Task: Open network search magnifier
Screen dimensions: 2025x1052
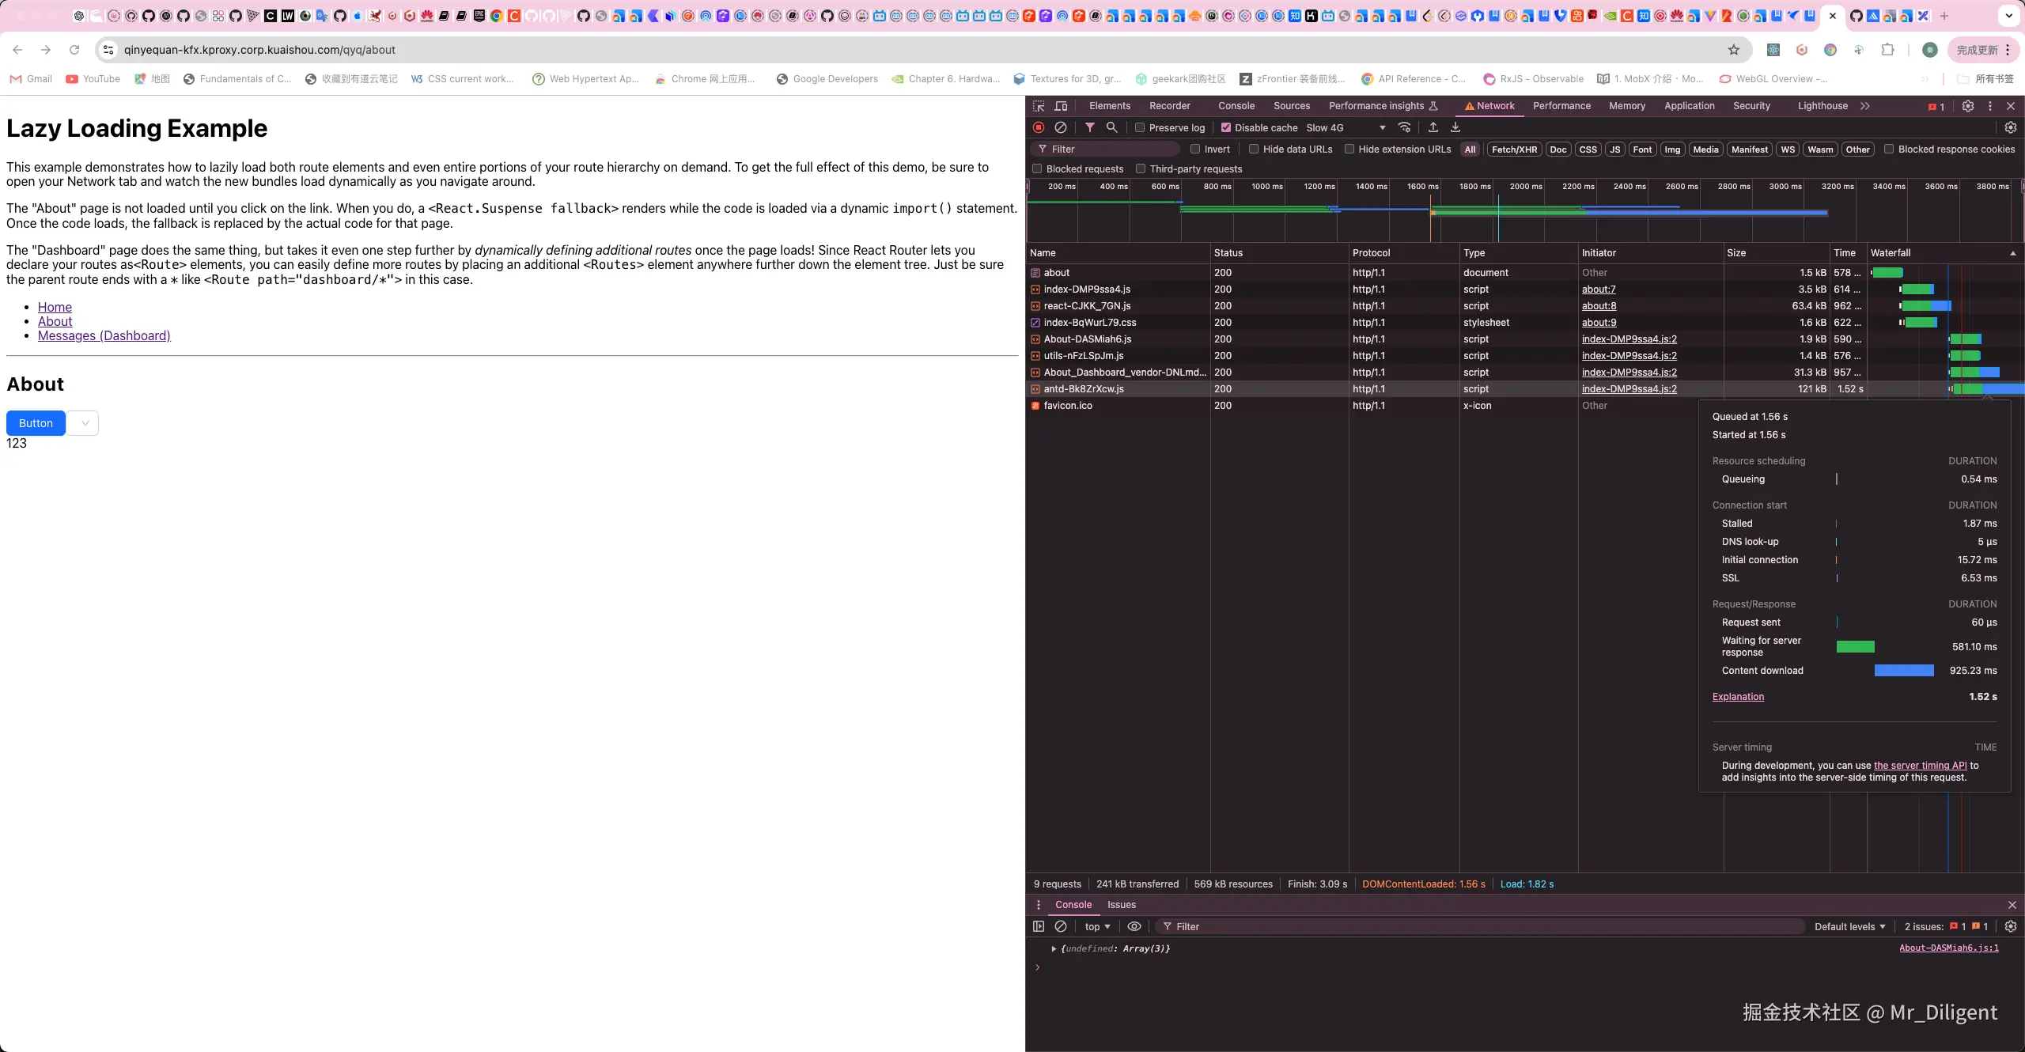Action: click(x=1111, y=127)
